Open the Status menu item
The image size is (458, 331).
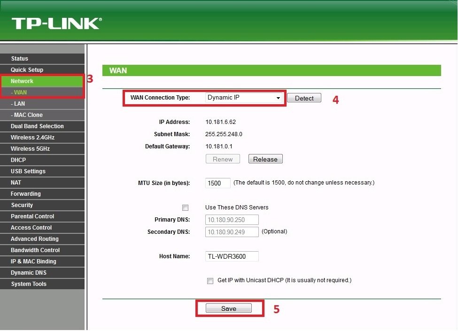(20, 59)
